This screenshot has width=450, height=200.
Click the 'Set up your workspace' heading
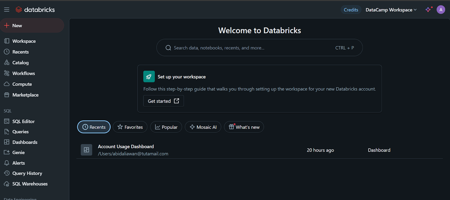[182, 77]
